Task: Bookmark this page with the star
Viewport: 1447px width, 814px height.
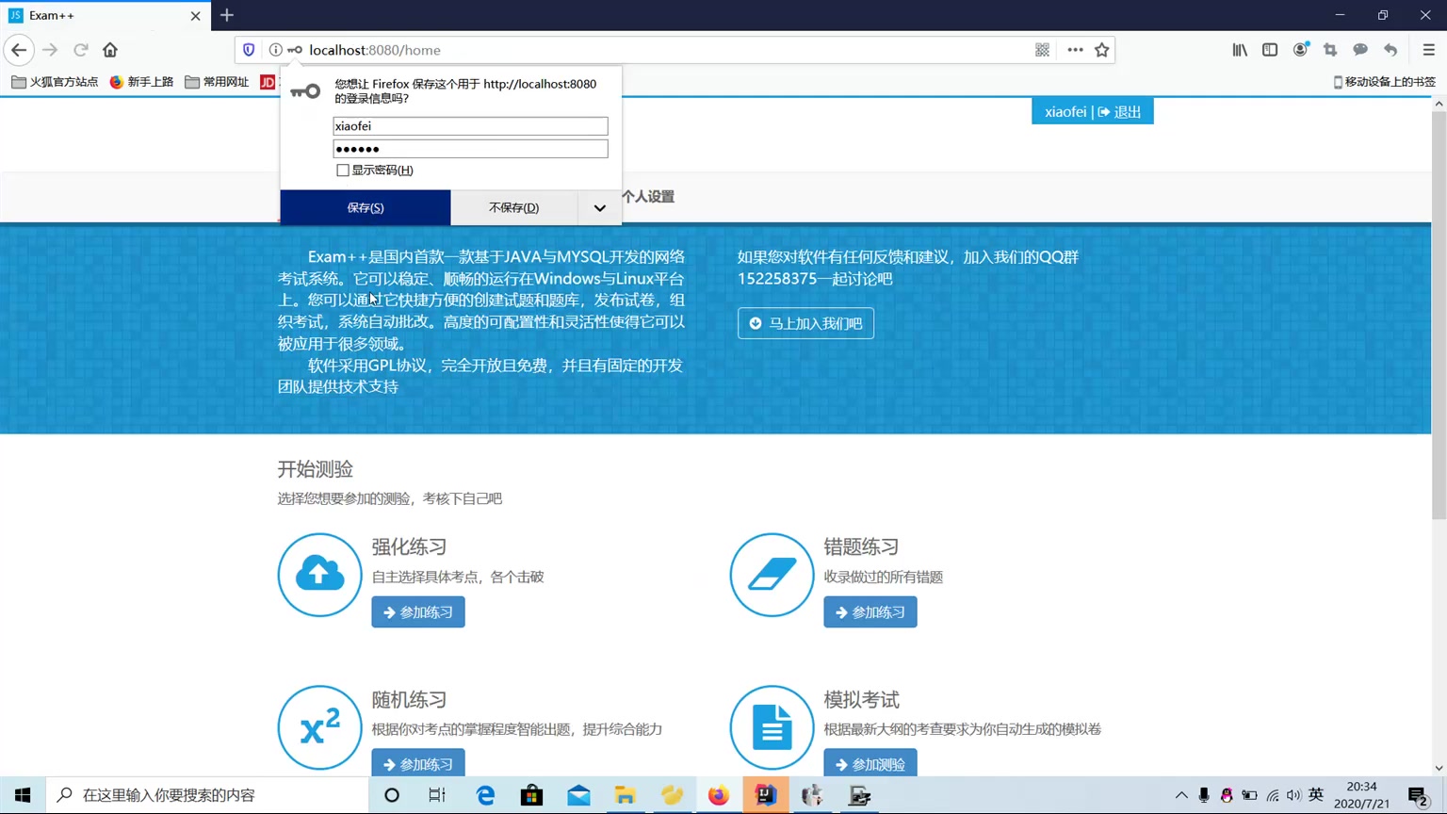Action: click(x=1102, y=50)
